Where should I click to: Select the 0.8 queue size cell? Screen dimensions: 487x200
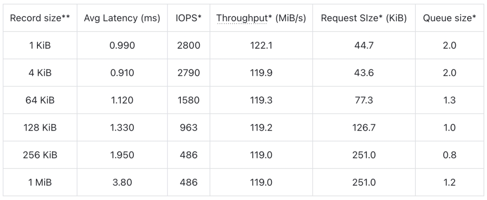pos(450,155)
